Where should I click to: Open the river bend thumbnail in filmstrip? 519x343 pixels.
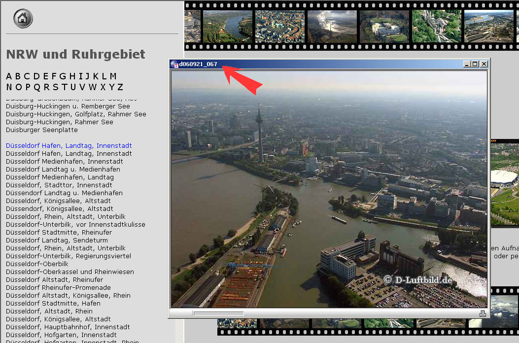tap(227, 26)
